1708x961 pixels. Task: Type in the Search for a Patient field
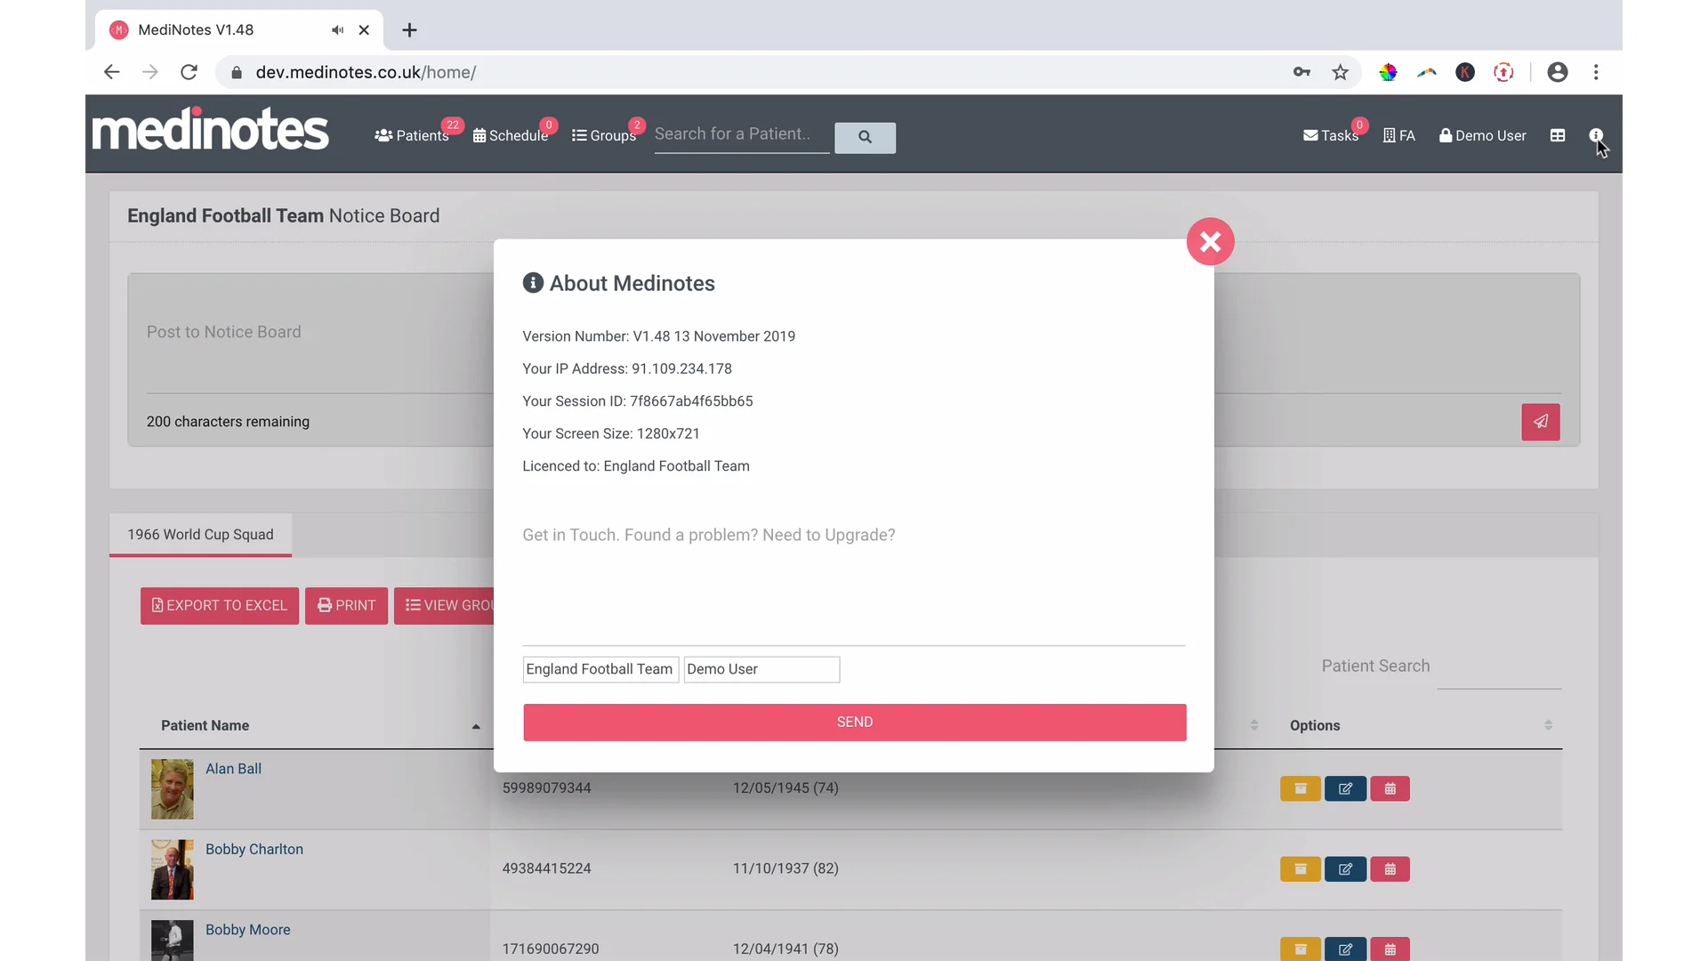741,134
